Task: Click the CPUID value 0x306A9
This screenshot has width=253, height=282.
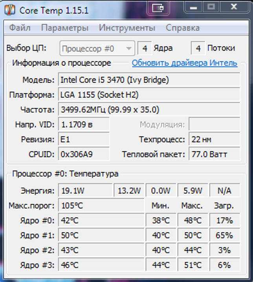Action: point(84,154)
